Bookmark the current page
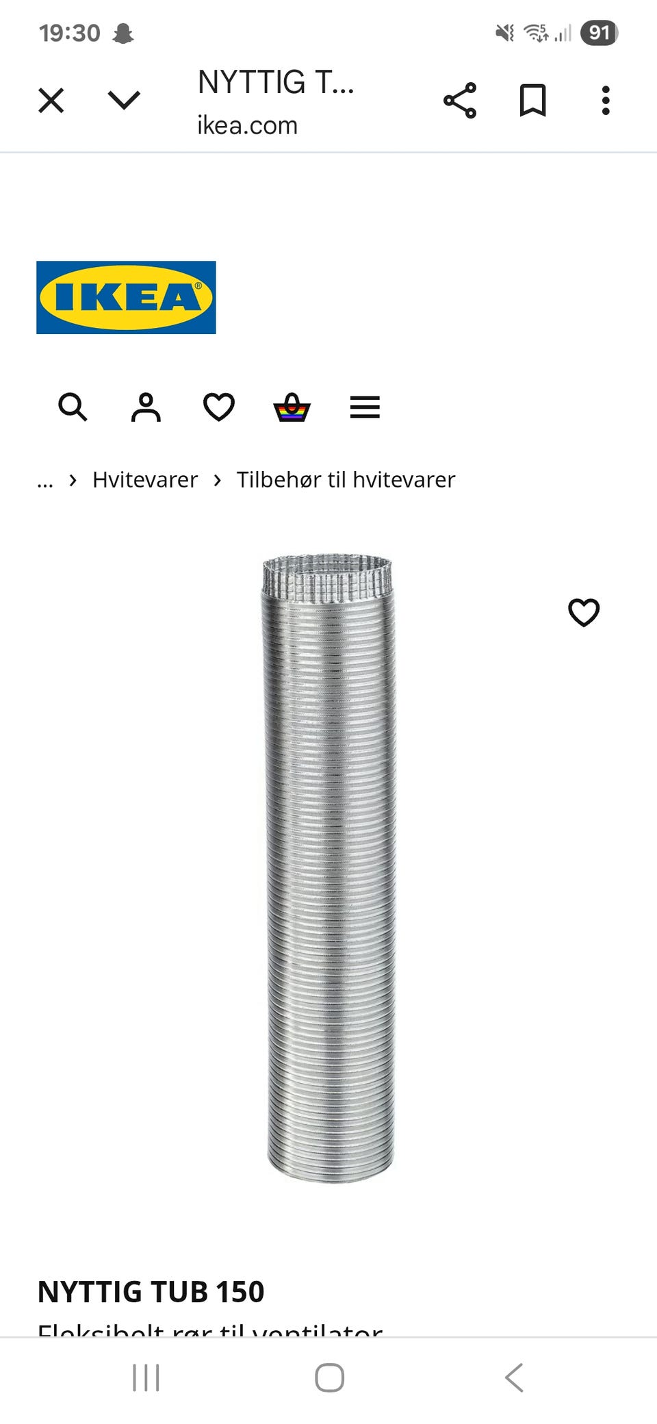This screenshot has width=657, height=1424. coord(532,101)
